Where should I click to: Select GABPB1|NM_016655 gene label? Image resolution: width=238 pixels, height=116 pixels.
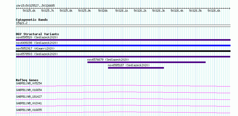pos(29,110)
